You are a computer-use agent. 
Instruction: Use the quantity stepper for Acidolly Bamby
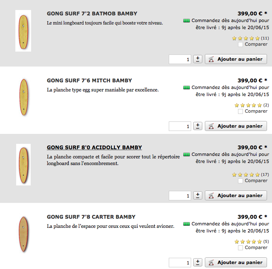[198, 195]
